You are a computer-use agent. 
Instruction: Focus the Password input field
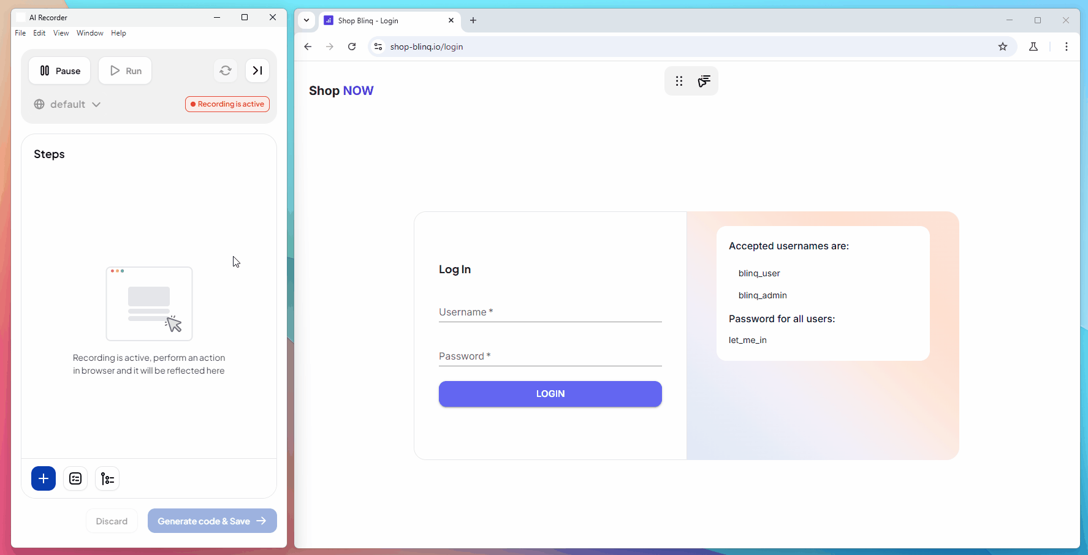click(550, 357)
